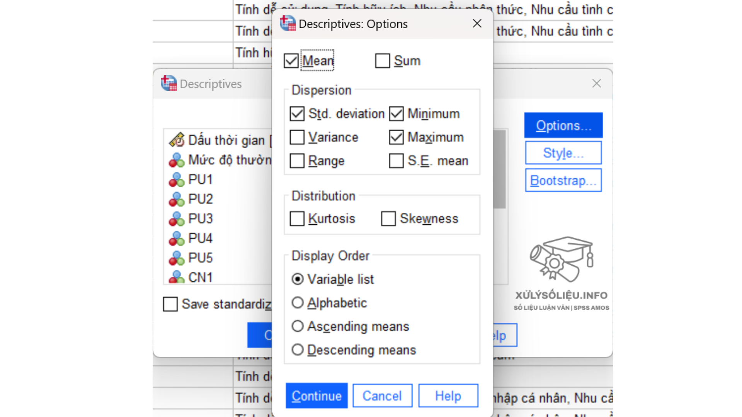This screenshot has height=417, width=742.
Task: Click SPSS icon in Descriptives window title
Action: point(169,83)
